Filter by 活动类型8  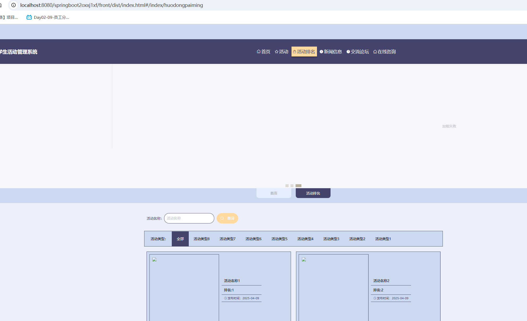(202, 239)
